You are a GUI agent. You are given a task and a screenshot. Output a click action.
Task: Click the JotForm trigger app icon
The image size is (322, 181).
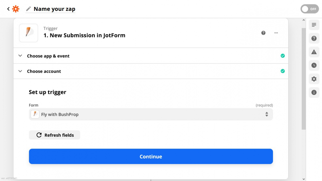[x=28, y=33]
